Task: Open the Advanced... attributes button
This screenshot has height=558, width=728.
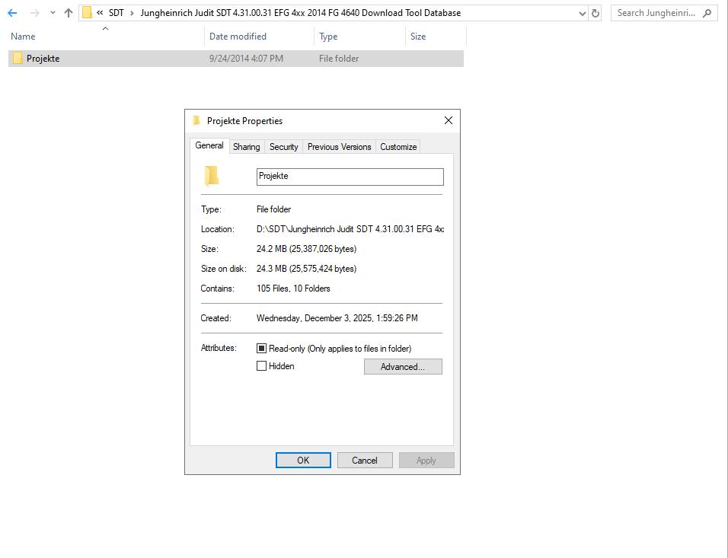Action: click(403, 367)
